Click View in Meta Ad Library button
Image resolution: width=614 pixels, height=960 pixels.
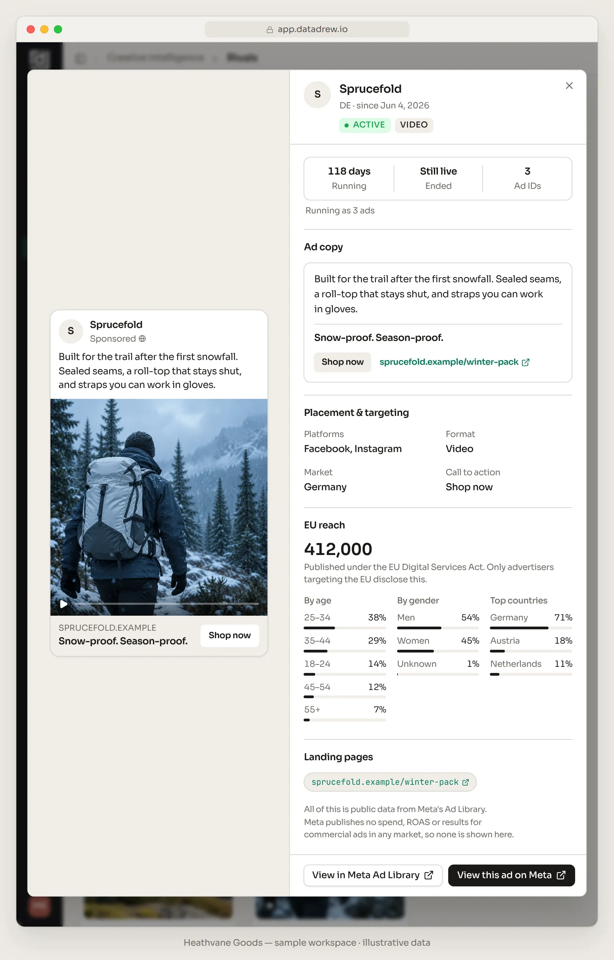click(372, 875)
